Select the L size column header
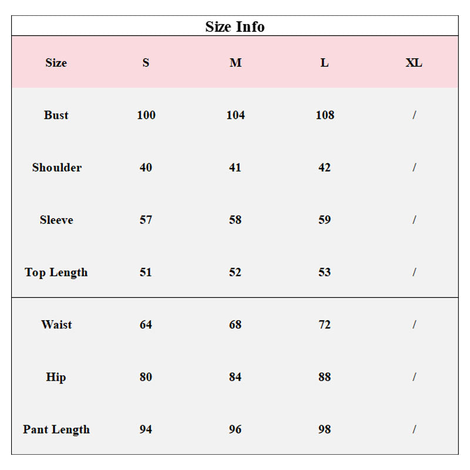Image resolution: width=470 pixels, height=470 pixels. 324,63
